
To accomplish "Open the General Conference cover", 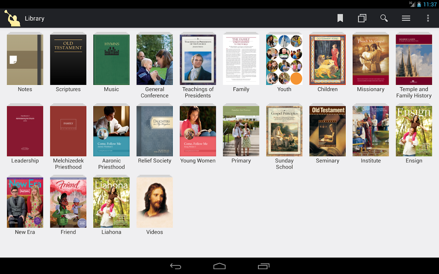I will (155, 60).
